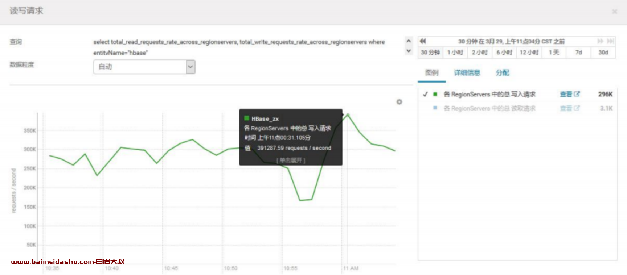Click the down arrow beside the query text
Screen dimensions: 627x275
point(409,51)
